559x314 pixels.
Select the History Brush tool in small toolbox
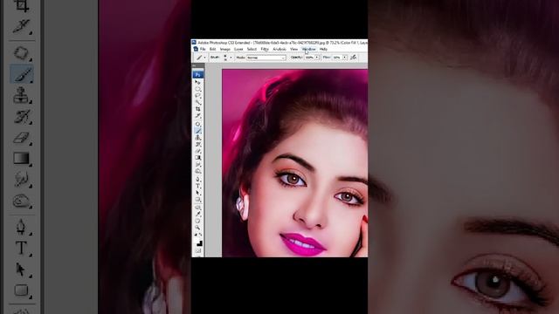[198, 144]
